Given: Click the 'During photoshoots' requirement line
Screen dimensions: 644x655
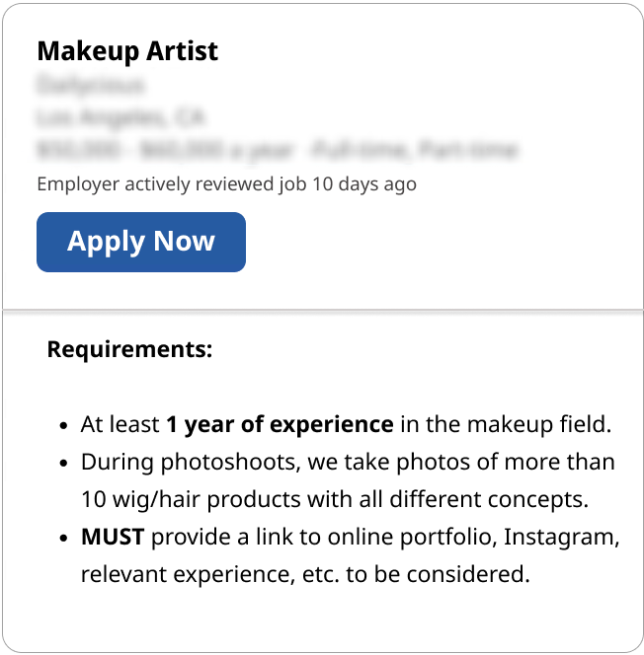Looking at the screenshot, I should point(348,462).
